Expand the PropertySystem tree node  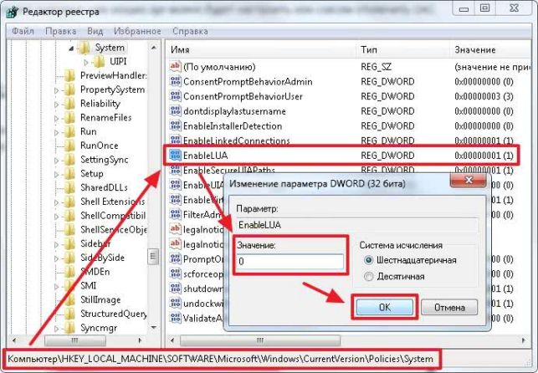[x=56, y=90]
